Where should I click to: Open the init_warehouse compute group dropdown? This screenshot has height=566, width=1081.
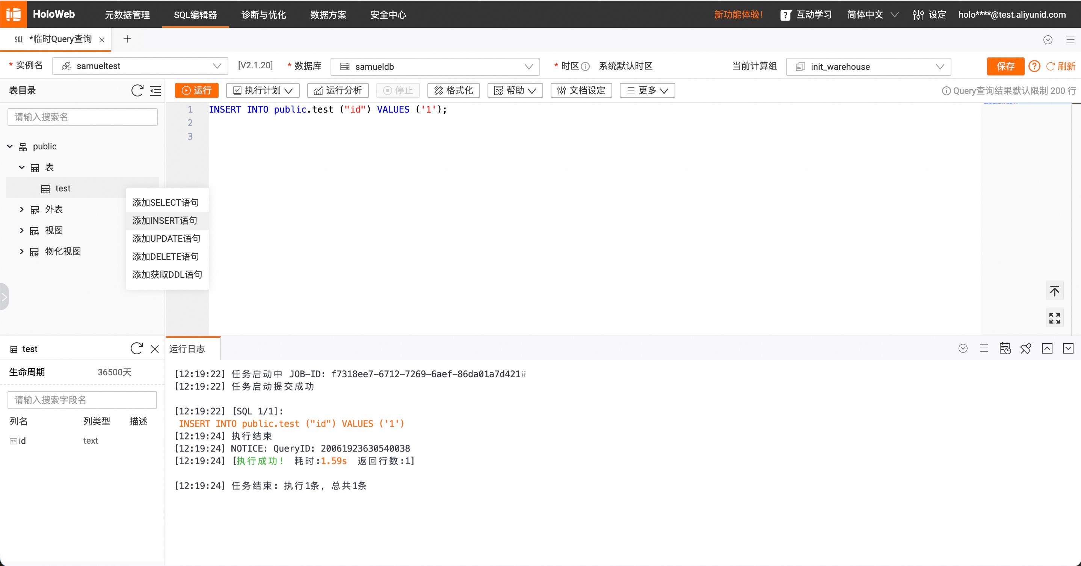point(868,67)
